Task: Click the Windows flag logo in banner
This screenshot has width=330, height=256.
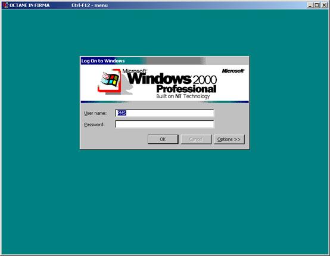Action: (x=110, y=80)
